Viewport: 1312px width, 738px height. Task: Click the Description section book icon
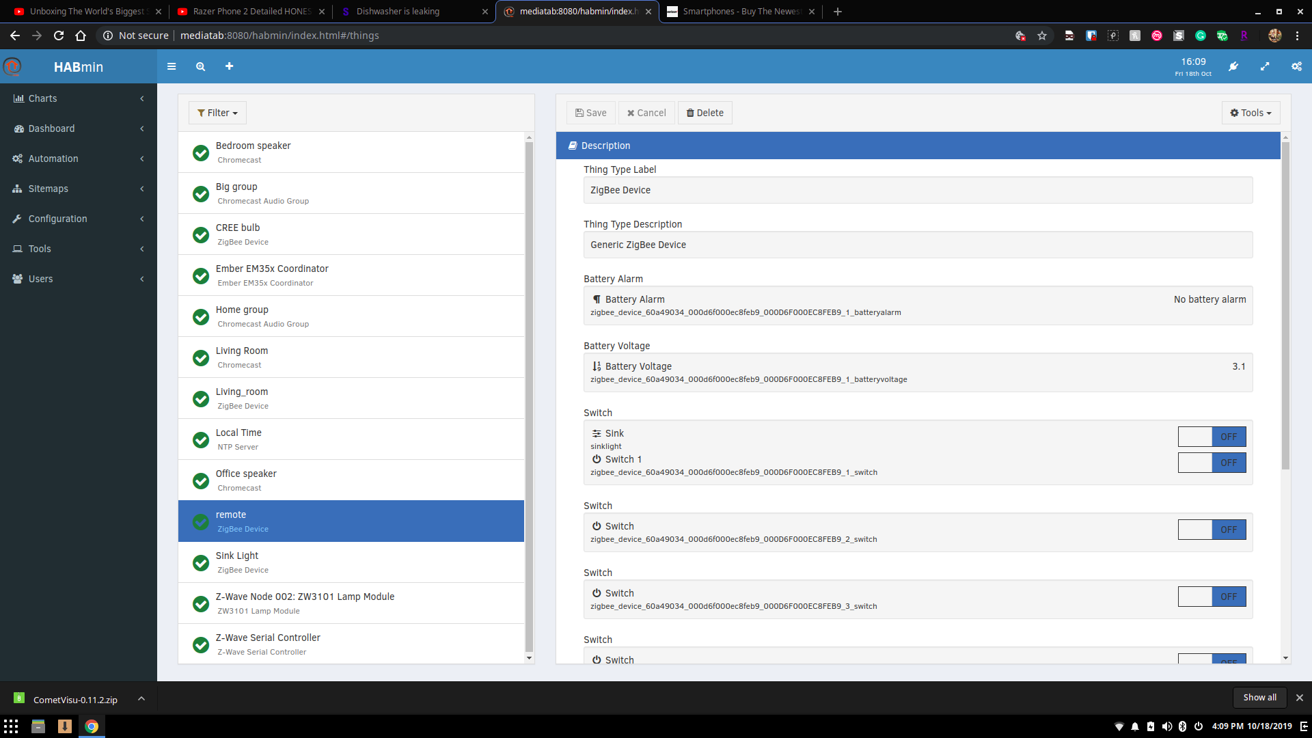pos(573,146)
